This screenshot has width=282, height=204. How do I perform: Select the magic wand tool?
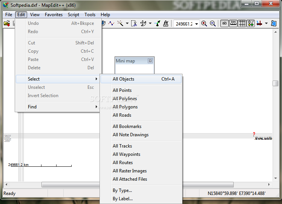(x=120, y=23)
